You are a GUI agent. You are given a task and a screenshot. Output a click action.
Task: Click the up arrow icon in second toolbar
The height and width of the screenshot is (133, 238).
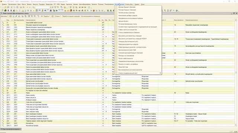11,10
